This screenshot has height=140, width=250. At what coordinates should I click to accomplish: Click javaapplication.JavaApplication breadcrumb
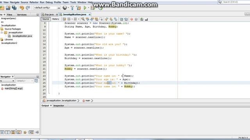(x=61, y=101)
